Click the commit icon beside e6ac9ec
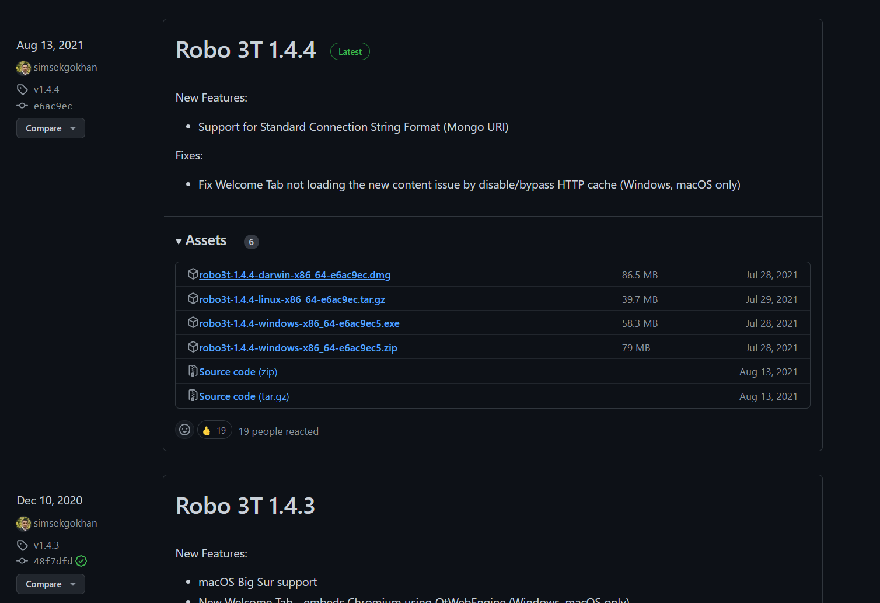 [22, 106]
